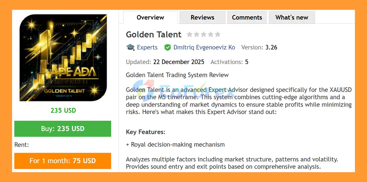Click the second rating star
The width and height of the screenshot is (367, 182).
click(197, 35)
